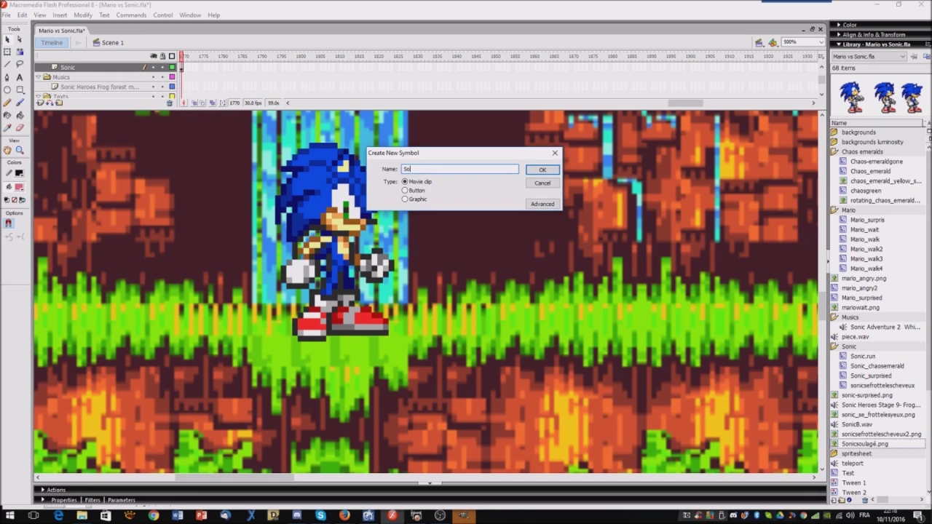
Task: Select the Oval tool
Action: tap(7, 90)
